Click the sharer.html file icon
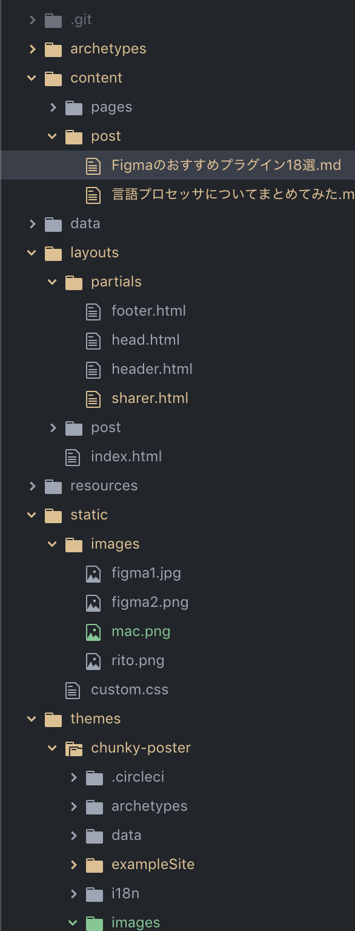This screenshot has width=355, height=931. [93, 399]
